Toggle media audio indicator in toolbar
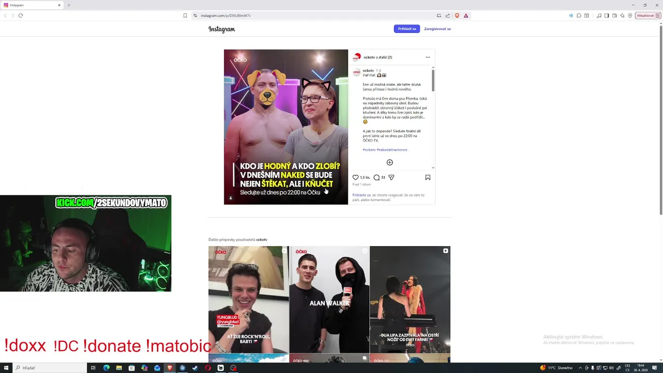663x373 pixels. point(571,16)
